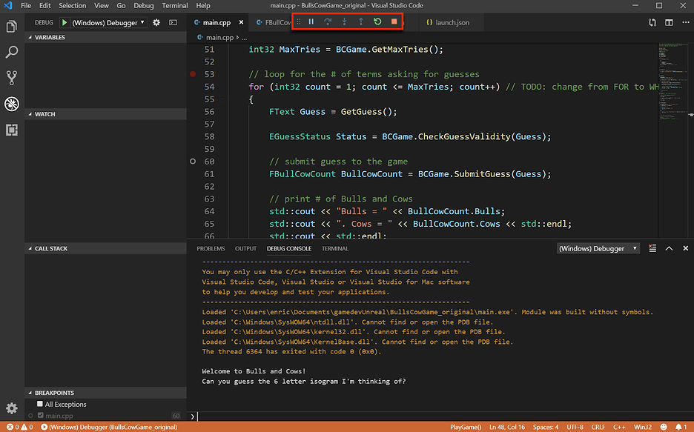Collapse the VARIABLES section
Viewport: 694px width, 432px height.
click(50, 37)
